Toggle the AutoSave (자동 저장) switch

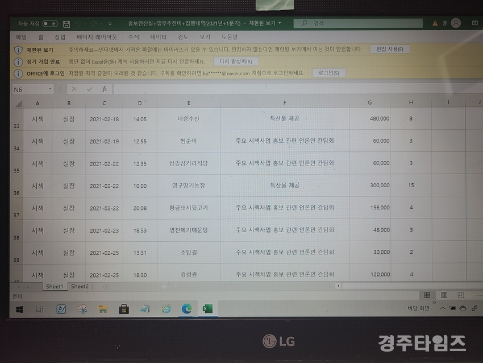[50, 24]
